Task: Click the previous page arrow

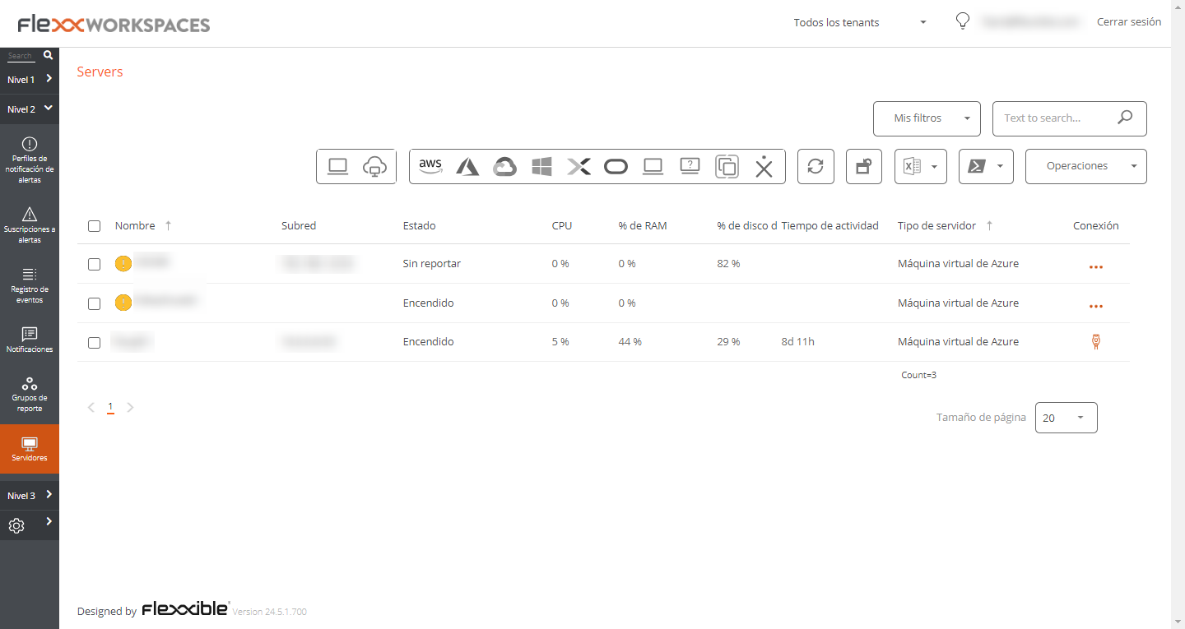Action: [x=91, y=407]
